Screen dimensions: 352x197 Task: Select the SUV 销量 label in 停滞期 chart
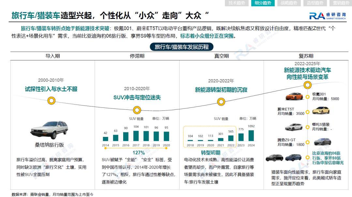point(136,119)
